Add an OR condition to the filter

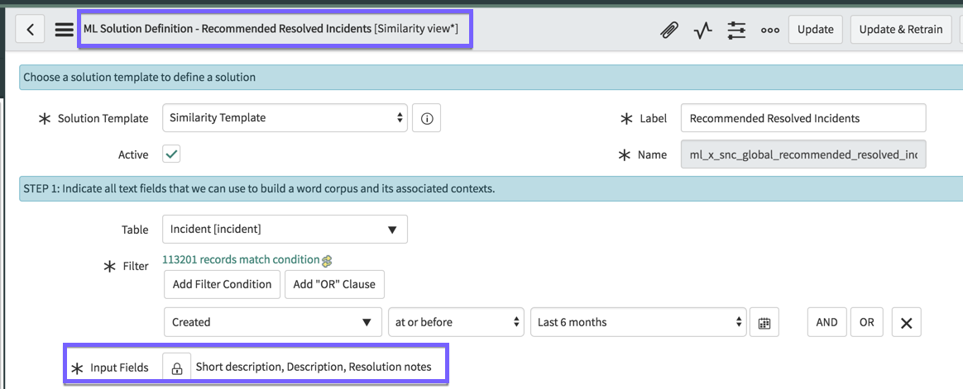point(866,322)
